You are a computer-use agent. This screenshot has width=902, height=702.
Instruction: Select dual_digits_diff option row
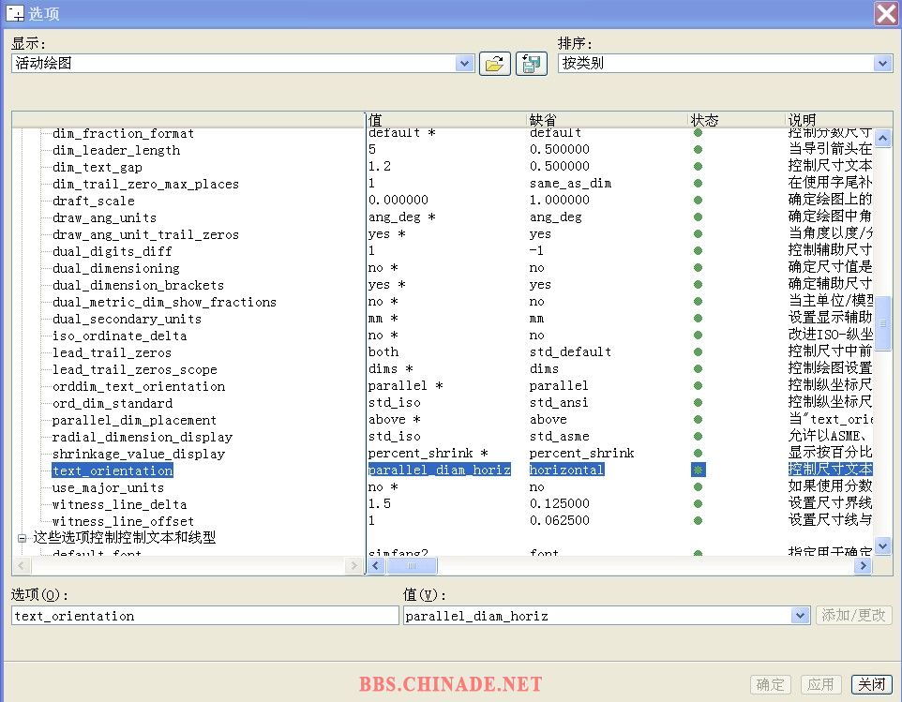pyautogui.click(x=113, y=252)
